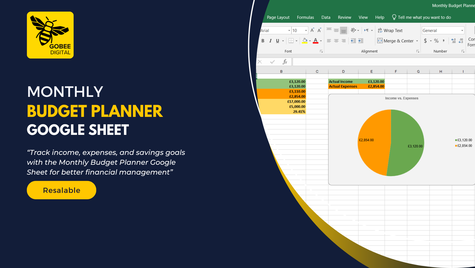Open the Arial font name dropdown

[x=289, y=30]
